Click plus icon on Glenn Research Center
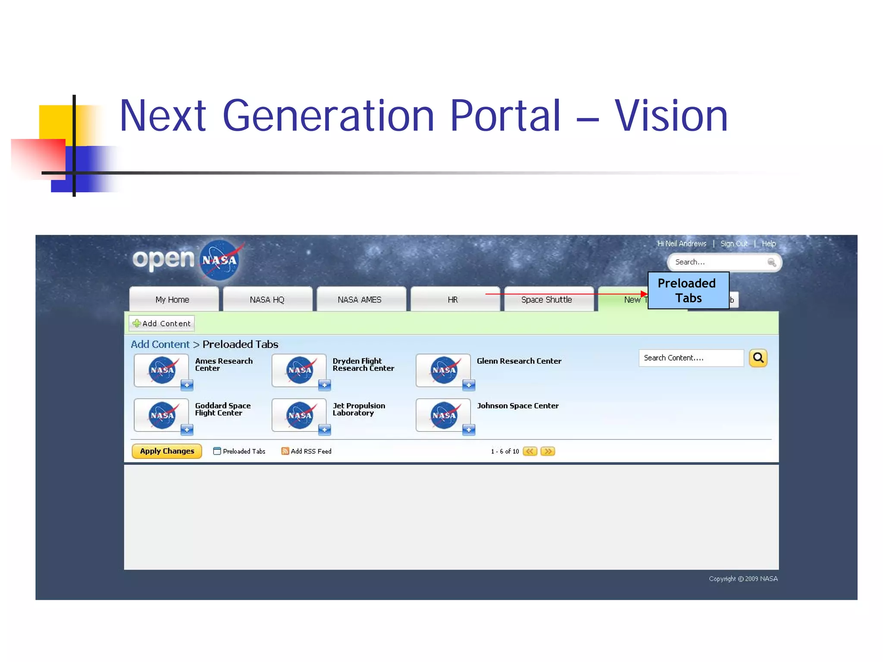Image resolution: width=883 pixels, height=662 pixels. click(x=468, y=385)
